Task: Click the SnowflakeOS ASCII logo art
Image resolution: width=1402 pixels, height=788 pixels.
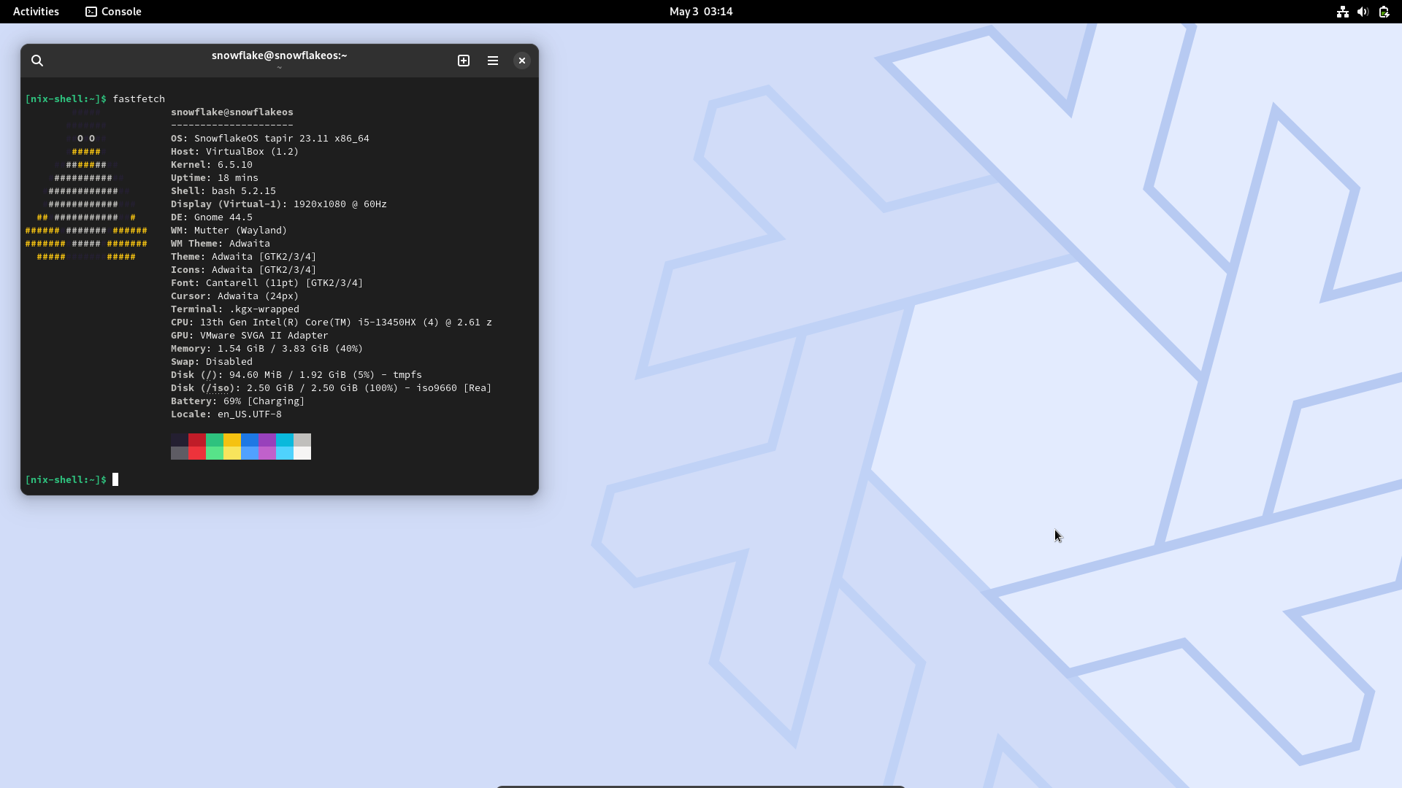Action: click(x=86, y=191)
